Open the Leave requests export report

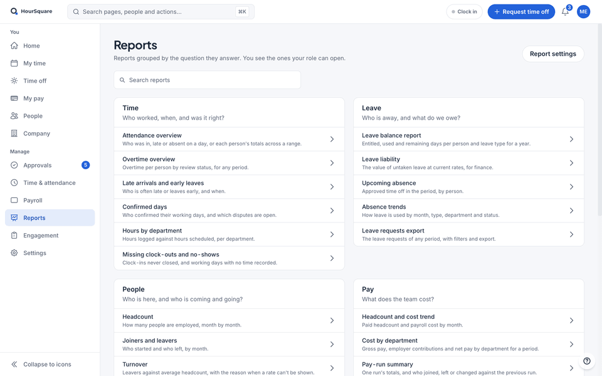pos(468,234)
